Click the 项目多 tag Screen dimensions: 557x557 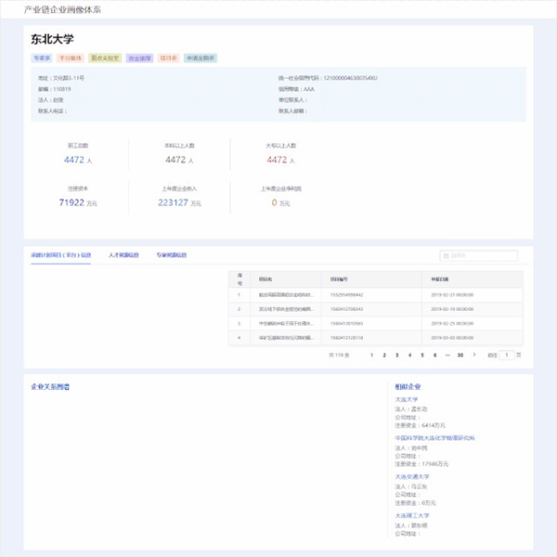coord(168,58)
